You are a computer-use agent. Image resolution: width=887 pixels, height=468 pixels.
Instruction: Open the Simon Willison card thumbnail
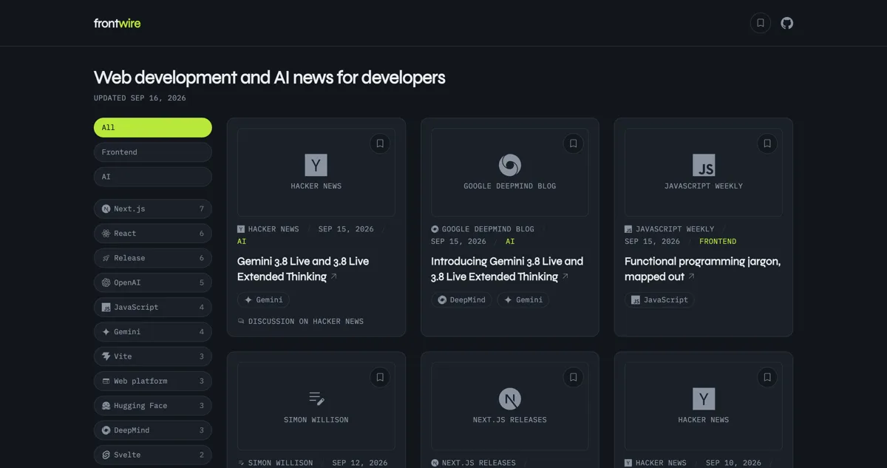[316, 406]
